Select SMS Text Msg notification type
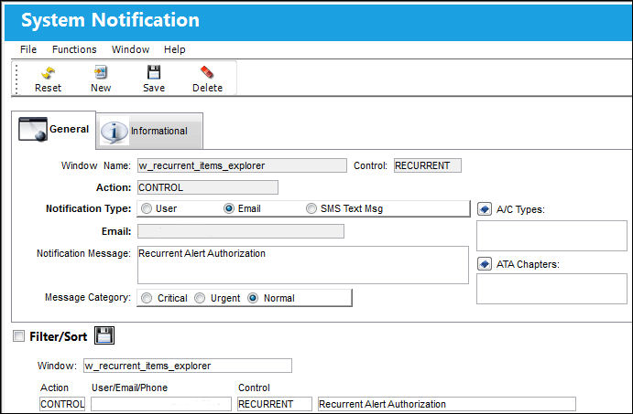This screenshot has height=414, width=633. 311,208
